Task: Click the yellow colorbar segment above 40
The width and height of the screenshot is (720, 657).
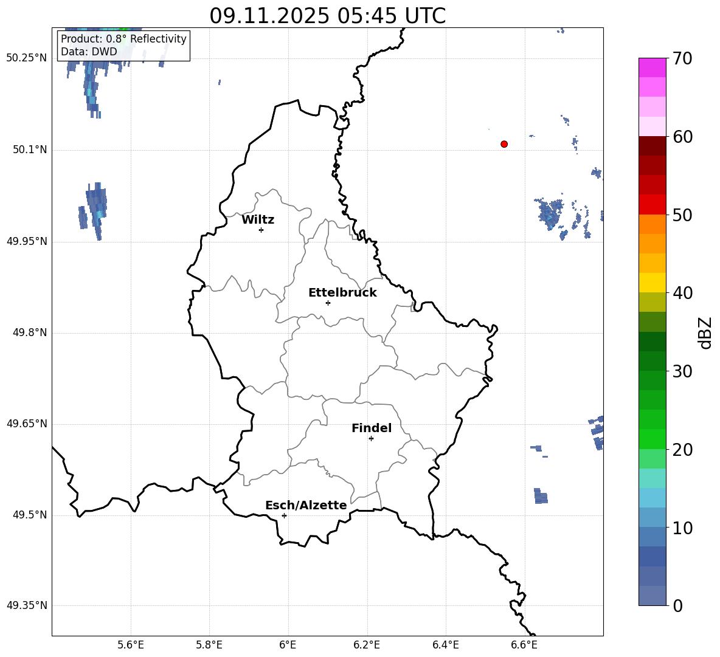Action: pos(652,283)
